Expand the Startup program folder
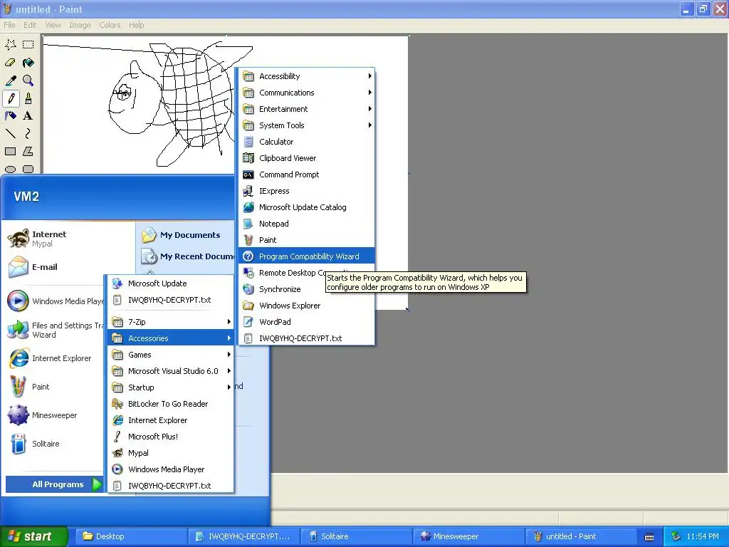This screenshot has width=729, height=547. 171,387
